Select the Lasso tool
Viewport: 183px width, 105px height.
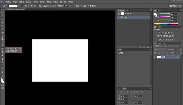click(3, 20)
